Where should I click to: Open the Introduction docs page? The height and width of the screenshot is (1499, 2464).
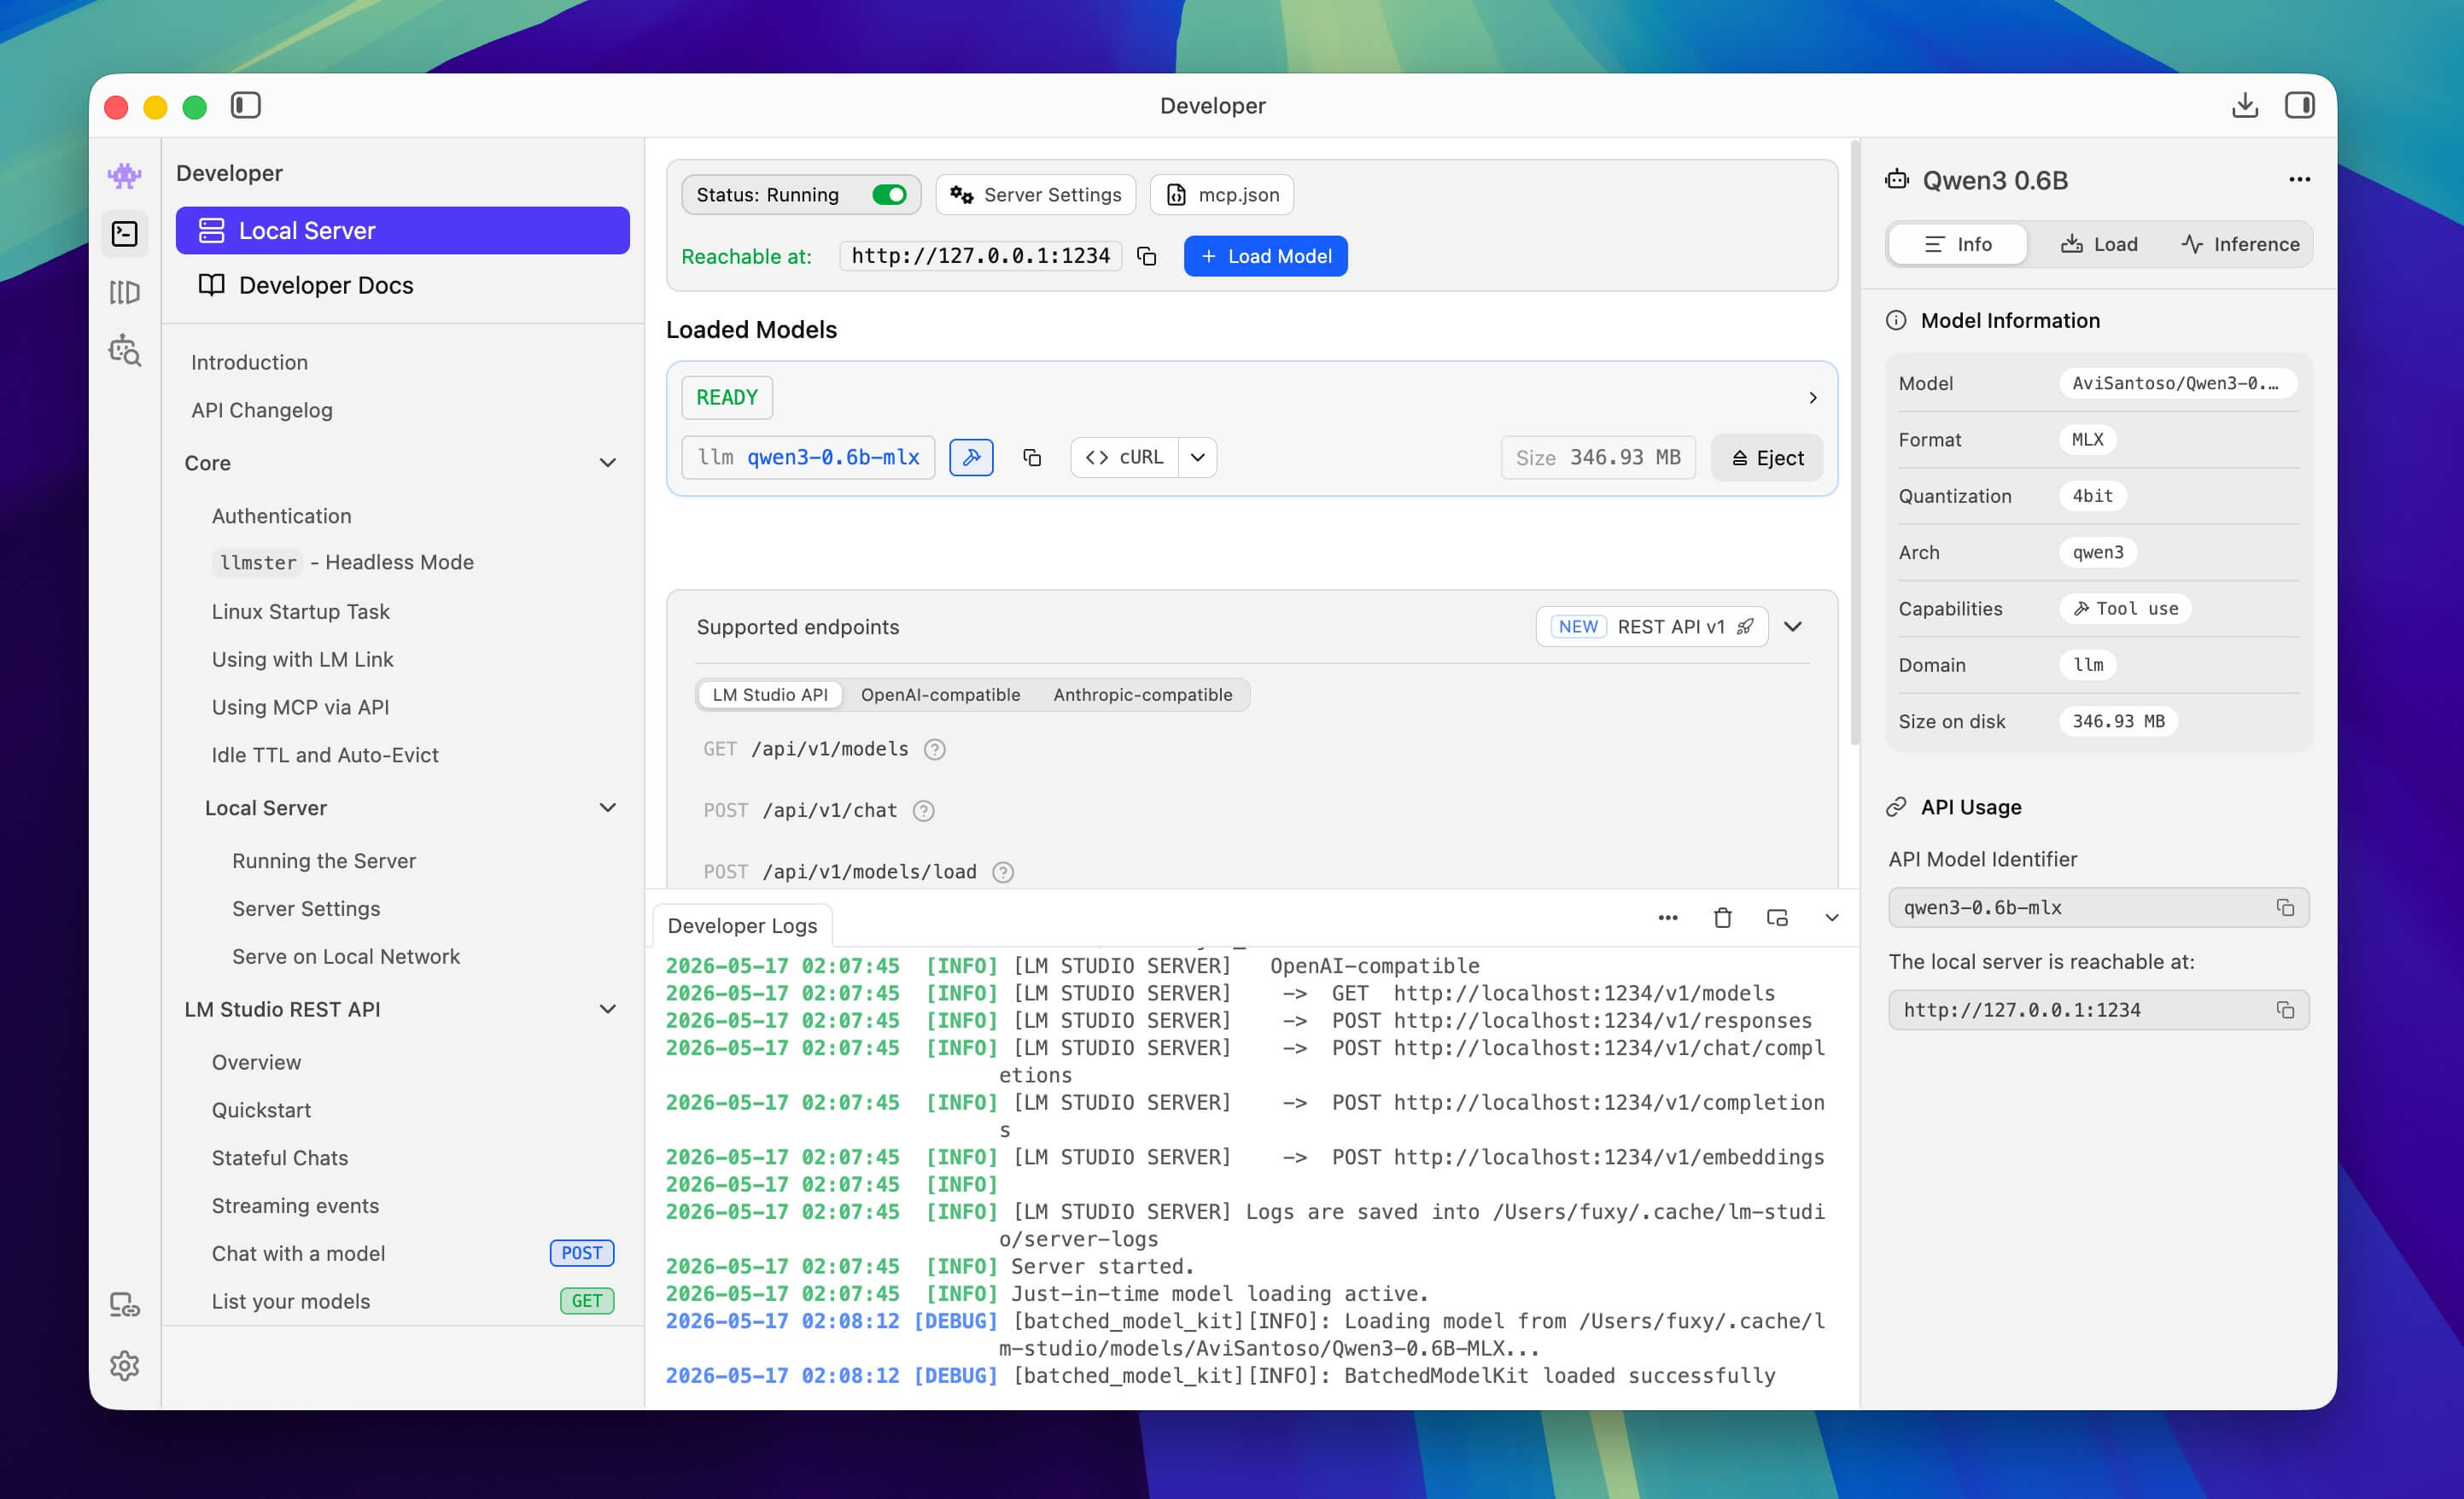pyautogui.click(x=249, y=362)
